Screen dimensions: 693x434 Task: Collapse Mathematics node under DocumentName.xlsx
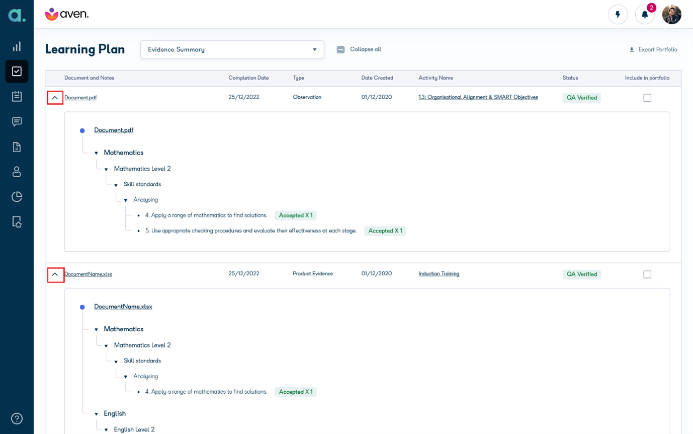coord(96,330)
